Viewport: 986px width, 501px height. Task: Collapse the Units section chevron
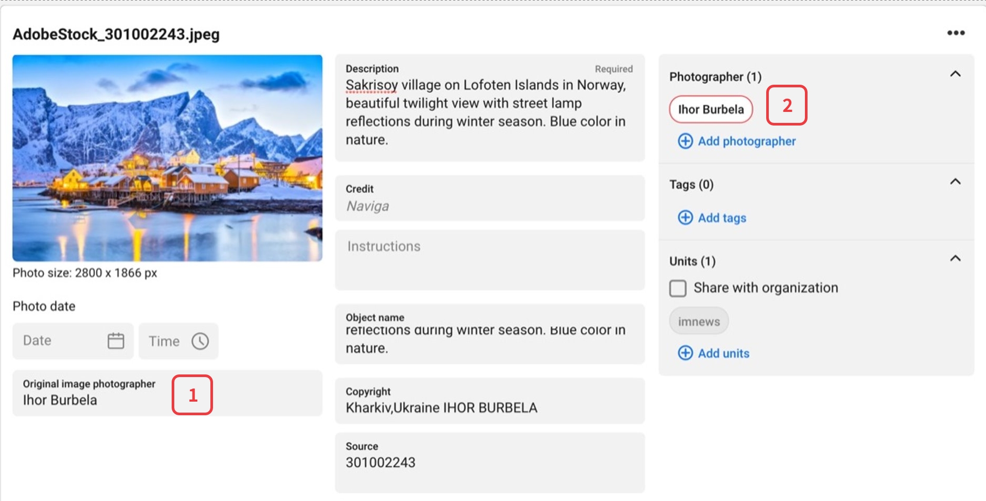point(955,259)
